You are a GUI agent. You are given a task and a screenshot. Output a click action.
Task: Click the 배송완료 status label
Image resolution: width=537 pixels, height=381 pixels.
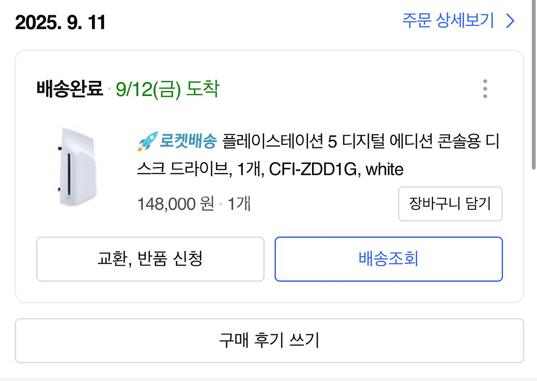click(70, 89)
